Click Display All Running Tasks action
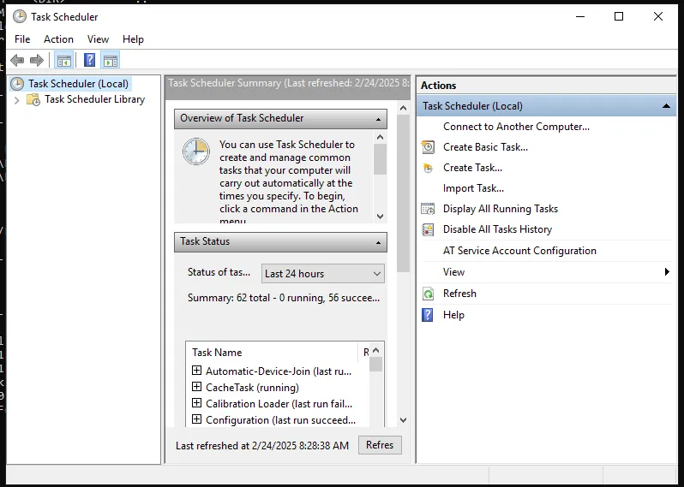 (x=501, y=209)
